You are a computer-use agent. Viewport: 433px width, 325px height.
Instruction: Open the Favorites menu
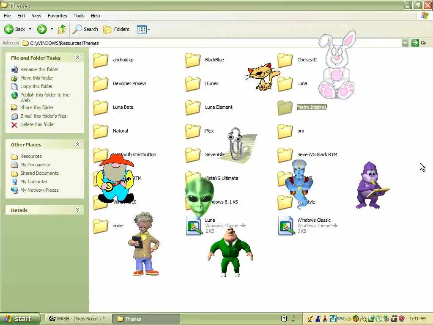[x=57, y=16]
